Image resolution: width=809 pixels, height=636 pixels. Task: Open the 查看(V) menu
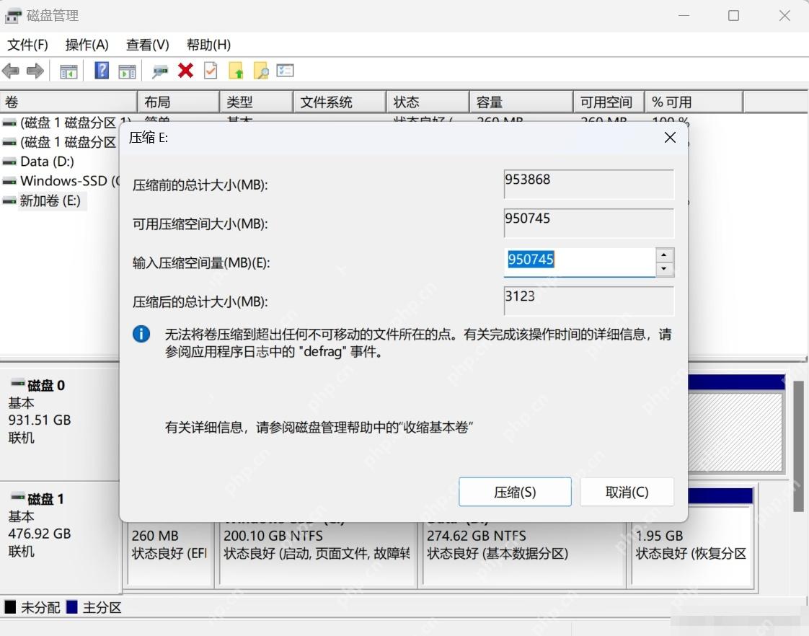click(148, 45)
